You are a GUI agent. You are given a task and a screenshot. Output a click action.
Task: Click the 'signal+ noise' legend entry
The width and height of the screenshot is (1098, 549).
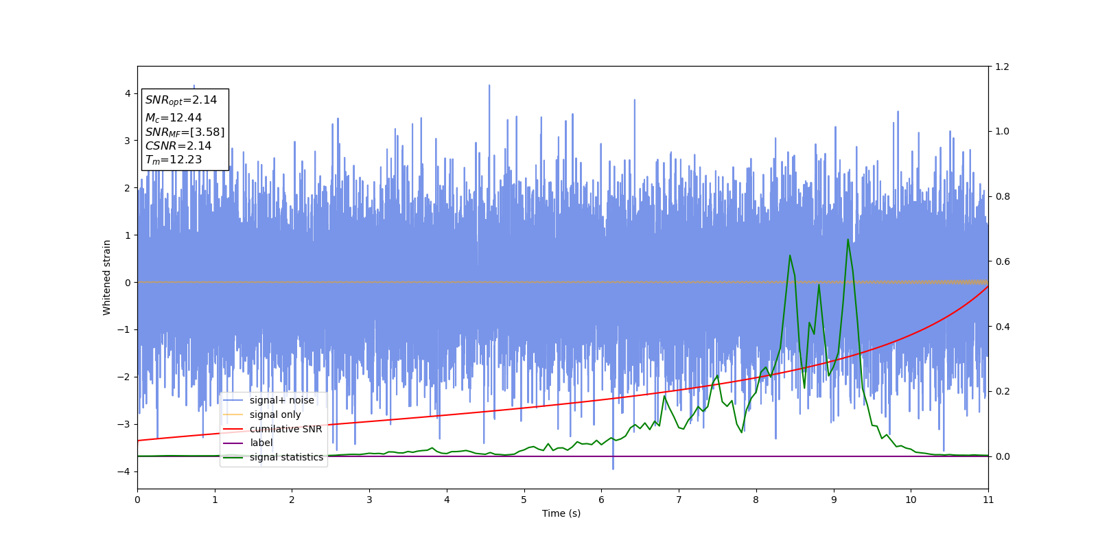[x=273, y=400]
